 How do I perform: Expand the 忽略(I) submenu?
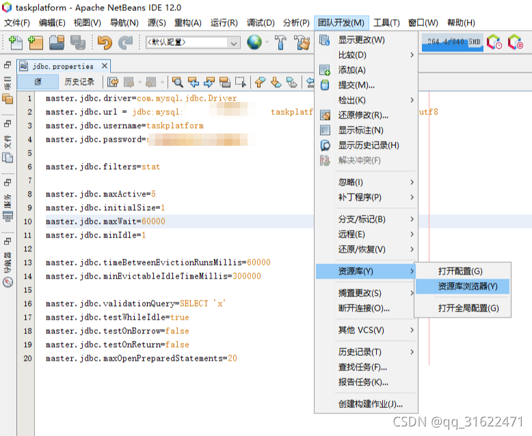[x=366, y=182]
